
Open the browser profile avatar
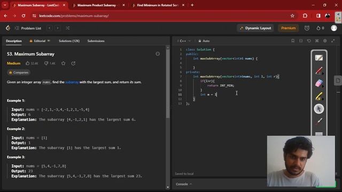click(328, 15)
